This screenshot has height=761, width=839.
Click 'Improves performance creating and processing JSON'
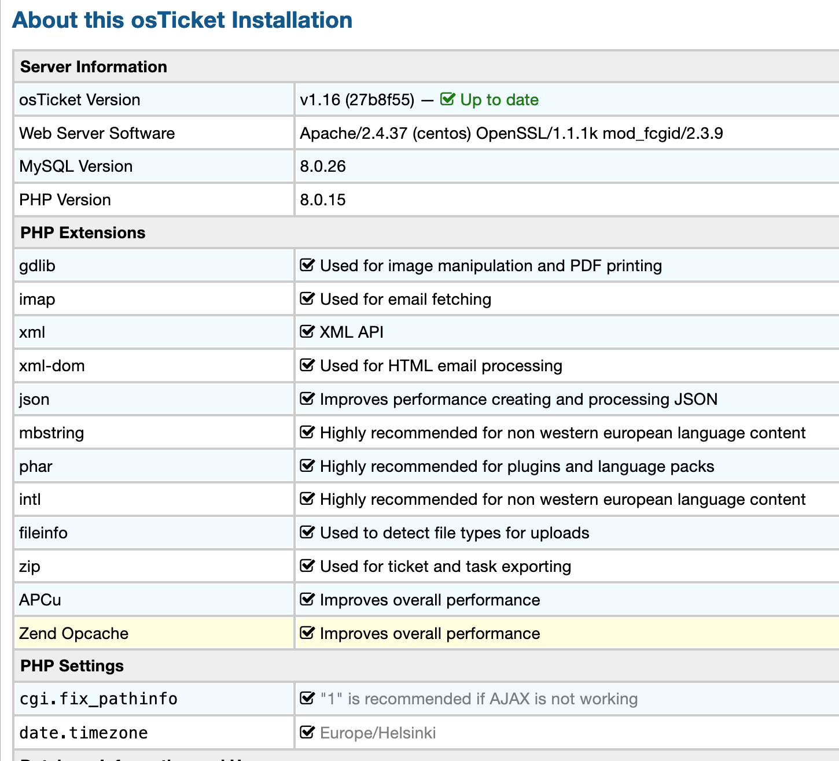pos(518,399)
